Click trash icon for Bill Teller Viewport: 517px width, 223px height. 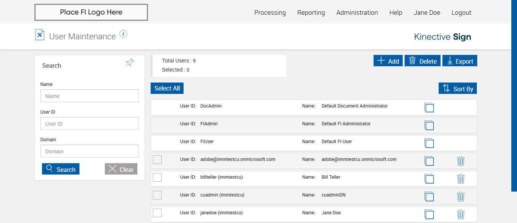click(x=461, y=179)
